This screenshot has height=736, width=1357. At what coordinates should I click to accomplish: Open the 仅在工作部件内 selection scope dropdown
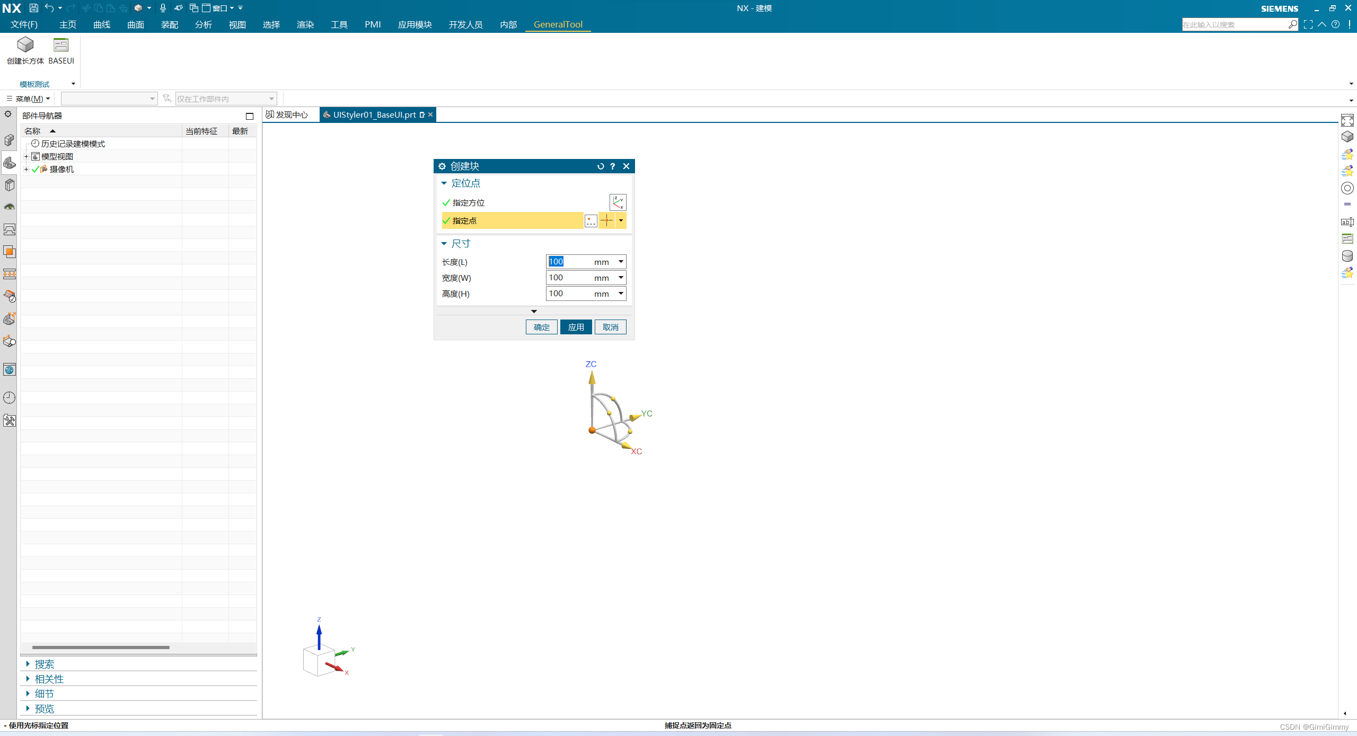coord(271,99)
